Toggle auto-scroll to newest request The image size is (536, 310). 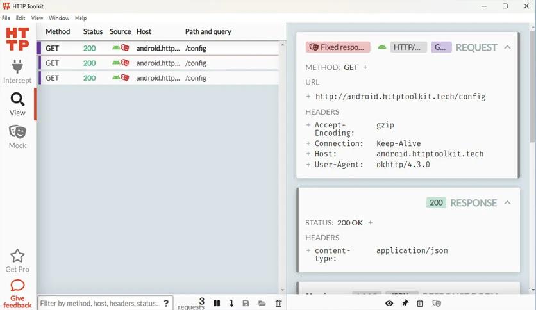(231, 303)
